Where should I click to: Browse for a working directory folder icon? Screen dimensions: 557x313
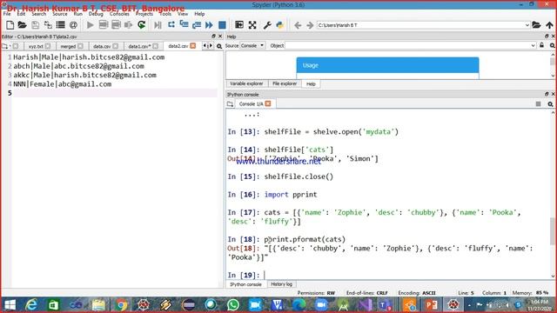click(536, 25)
